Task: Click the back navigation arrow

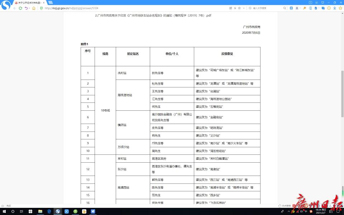Action: point(14,8)
